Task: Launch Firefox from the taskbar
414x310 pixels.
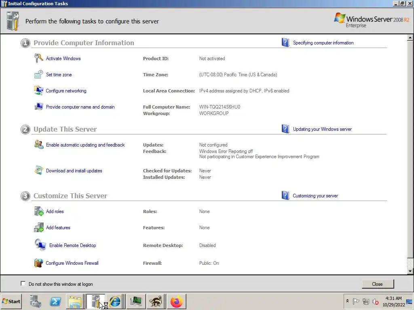Action: pyautogui.click(x=176, y=301)
